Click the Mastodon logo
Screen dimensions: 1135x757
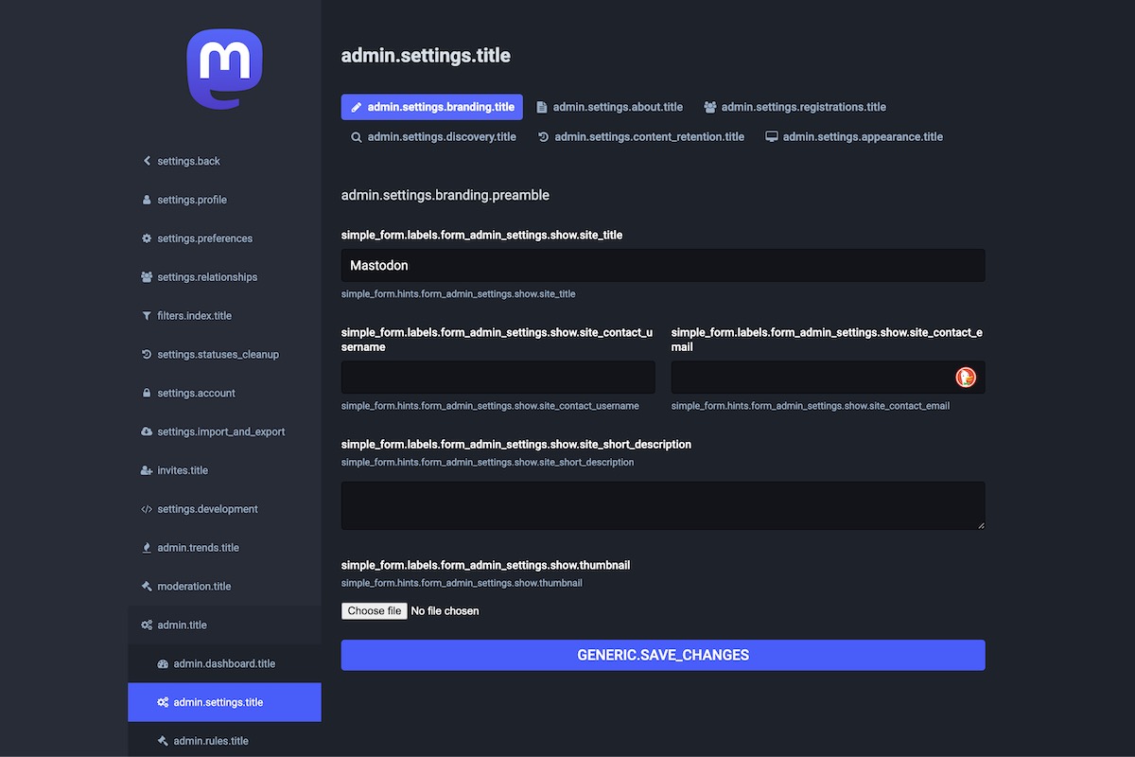click(224, 68)
